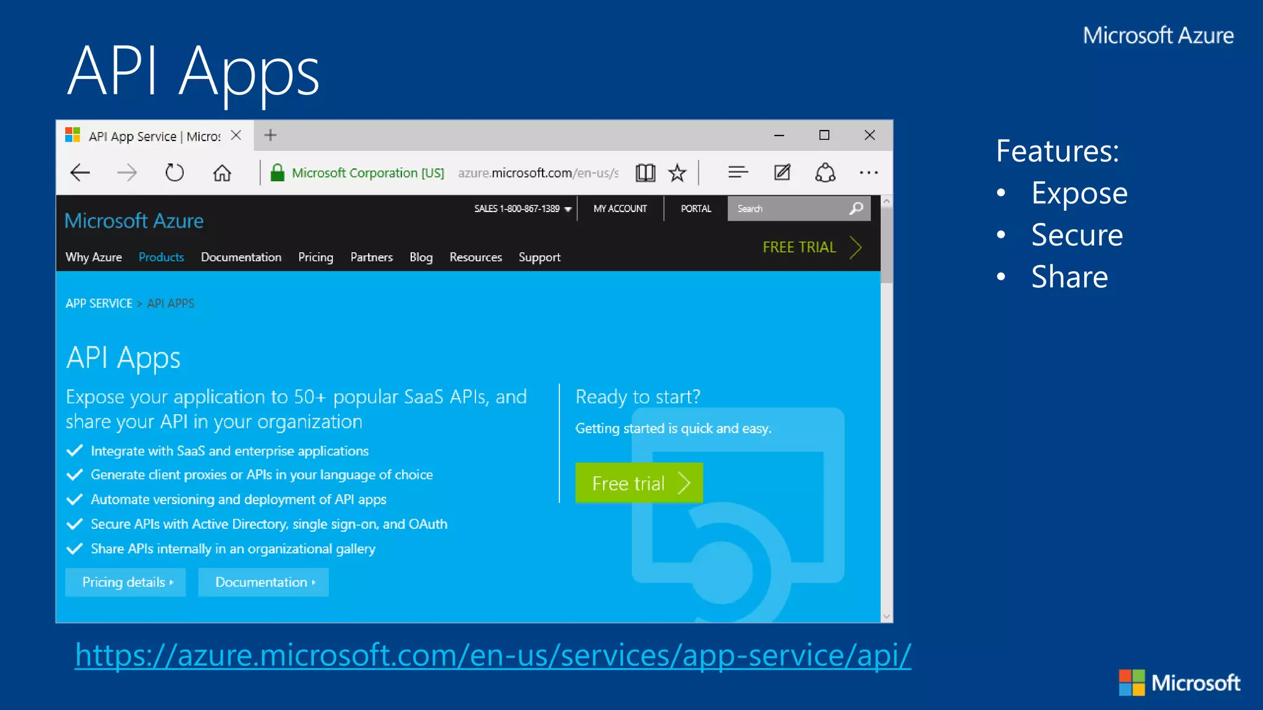Click the API APPS breadcrumb
The height and width of the screenshot is (710, 1263).
[x=170, y=303]
